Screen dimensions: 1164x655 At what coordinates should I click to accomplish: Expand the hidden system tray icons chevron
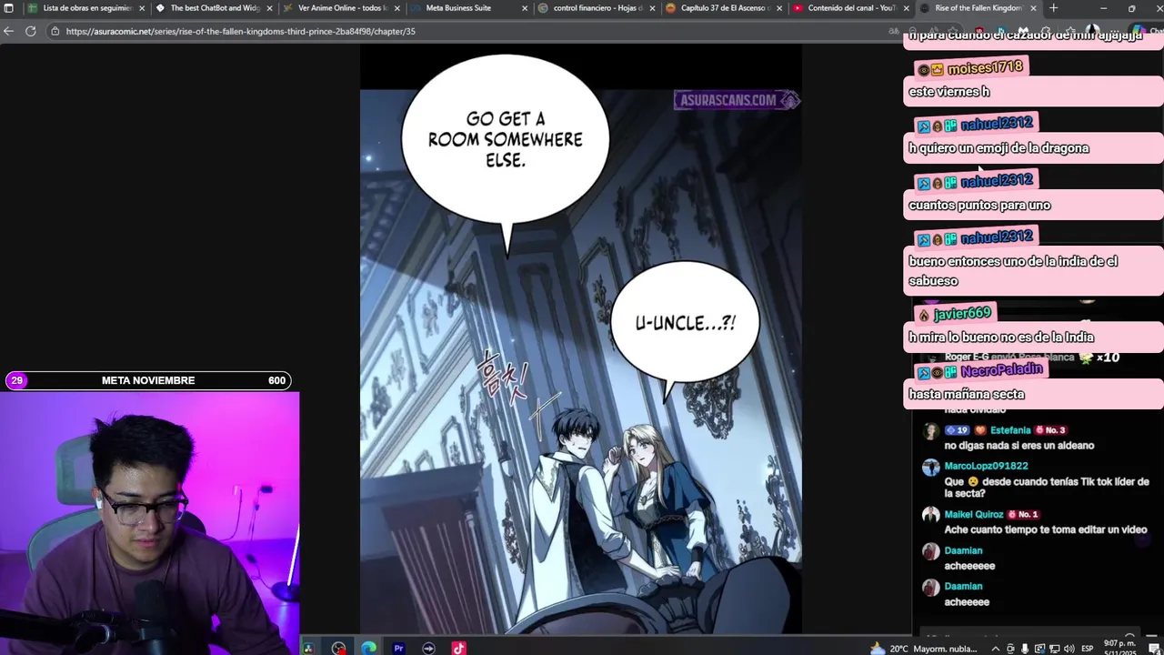(995, 649)
